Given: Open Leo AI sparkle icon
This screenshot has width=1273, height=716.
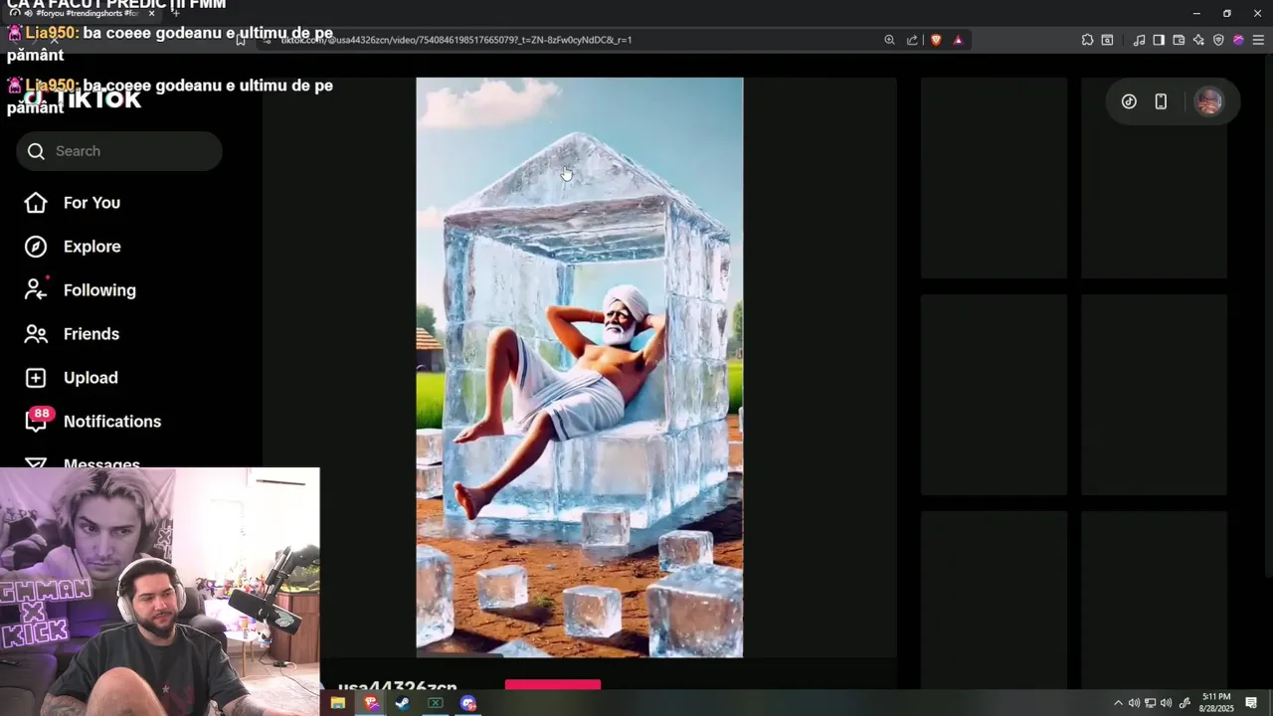Looking at the screenshot, I should tap(1198, 40).
